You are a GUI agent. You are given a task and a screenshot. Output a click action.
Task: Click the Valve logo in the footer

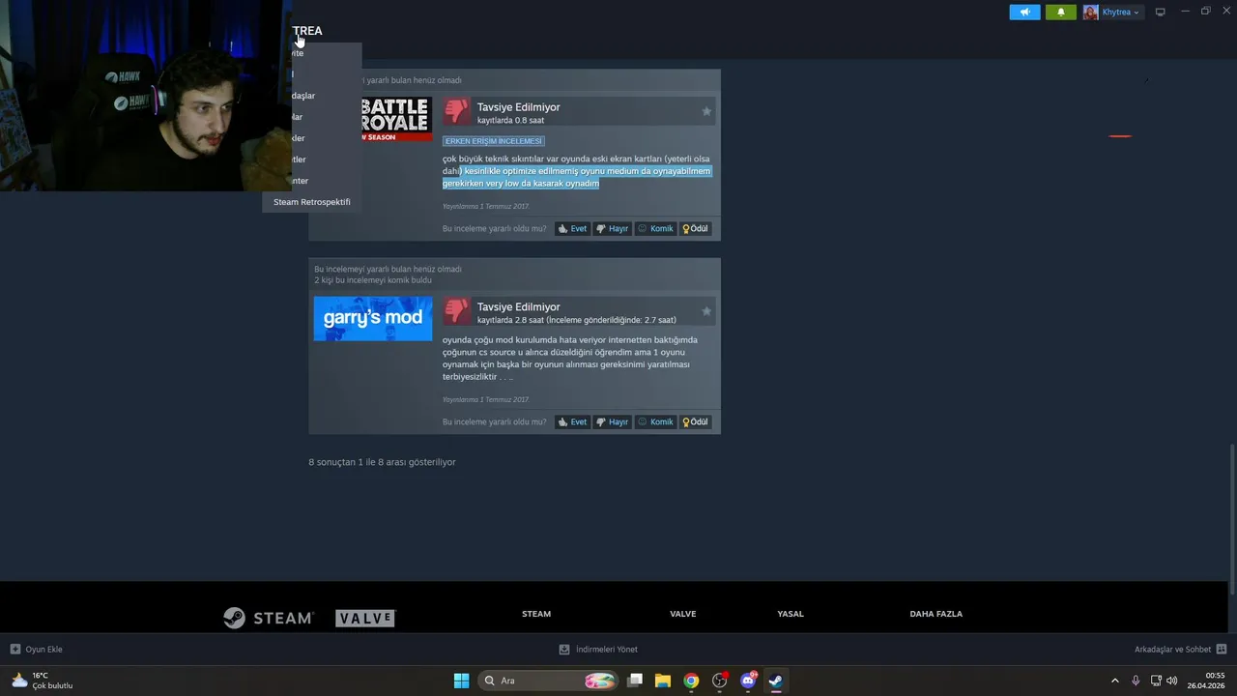(365, 618)
